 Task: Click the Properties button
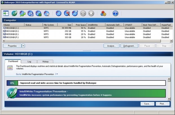click(12, 46)
